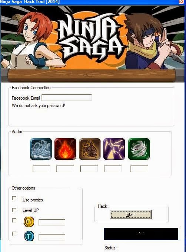This screenshot has width=186, height=252.
Task: Click the blue token T icon
Action: tap(29, 236)
